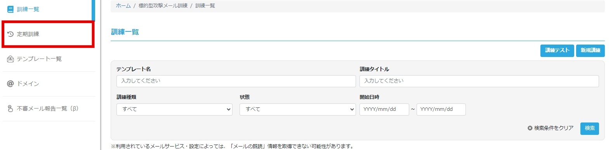Screen dimensions: 613x150
Task: Select ドメイン in the sidebar
Action: [x=48, y=84]
